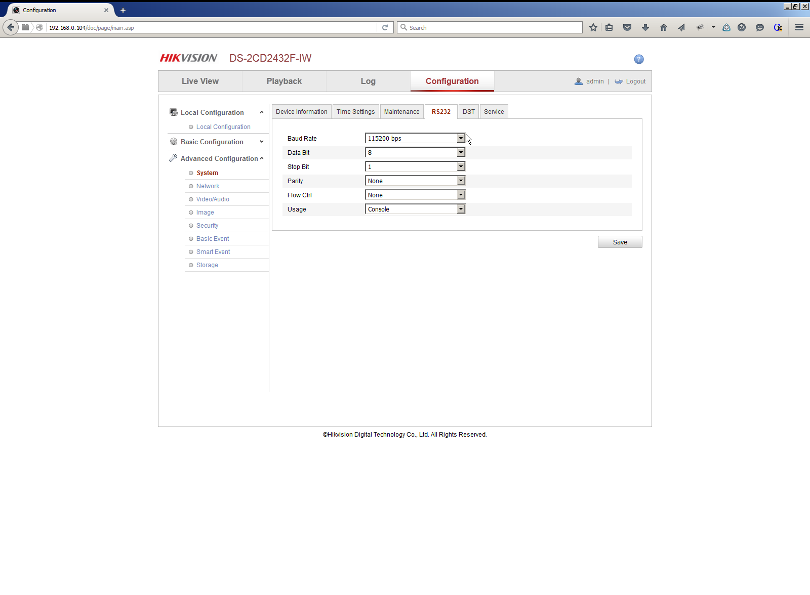Viewport: 810px width, 595px height.
Task: Open the Usage dropdown
Action: pyautogui.click(x=415, y=209)
